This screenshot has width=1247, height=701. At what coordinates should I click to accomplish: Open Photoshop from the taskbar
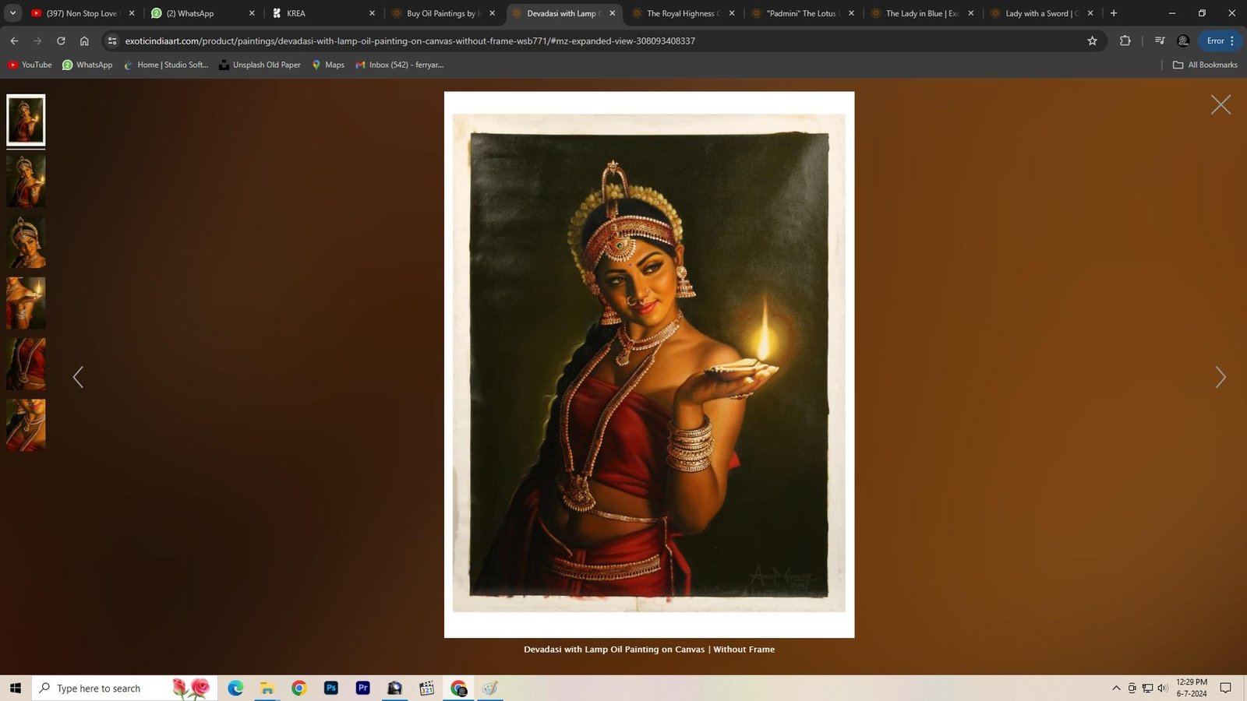point(331,688)
